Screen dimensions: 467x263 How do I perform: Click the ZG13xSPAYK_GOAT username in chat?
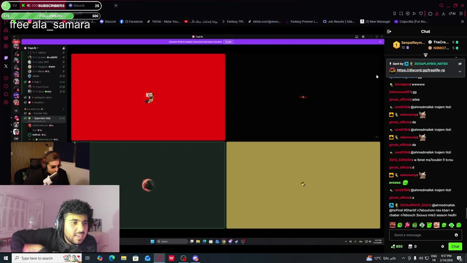pos(415,205)
